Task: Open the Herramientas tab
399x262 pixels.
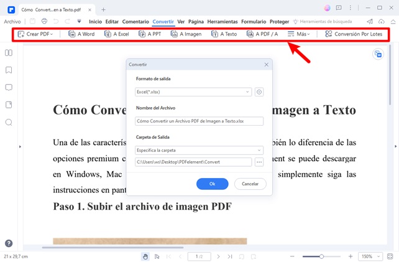Action: tap(222, 22)
